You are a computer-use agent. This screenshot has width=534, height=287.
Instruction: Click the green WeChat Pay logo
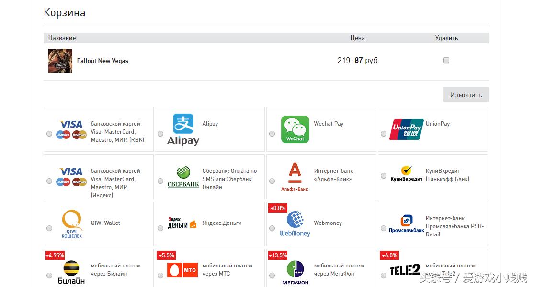(295, 129)
